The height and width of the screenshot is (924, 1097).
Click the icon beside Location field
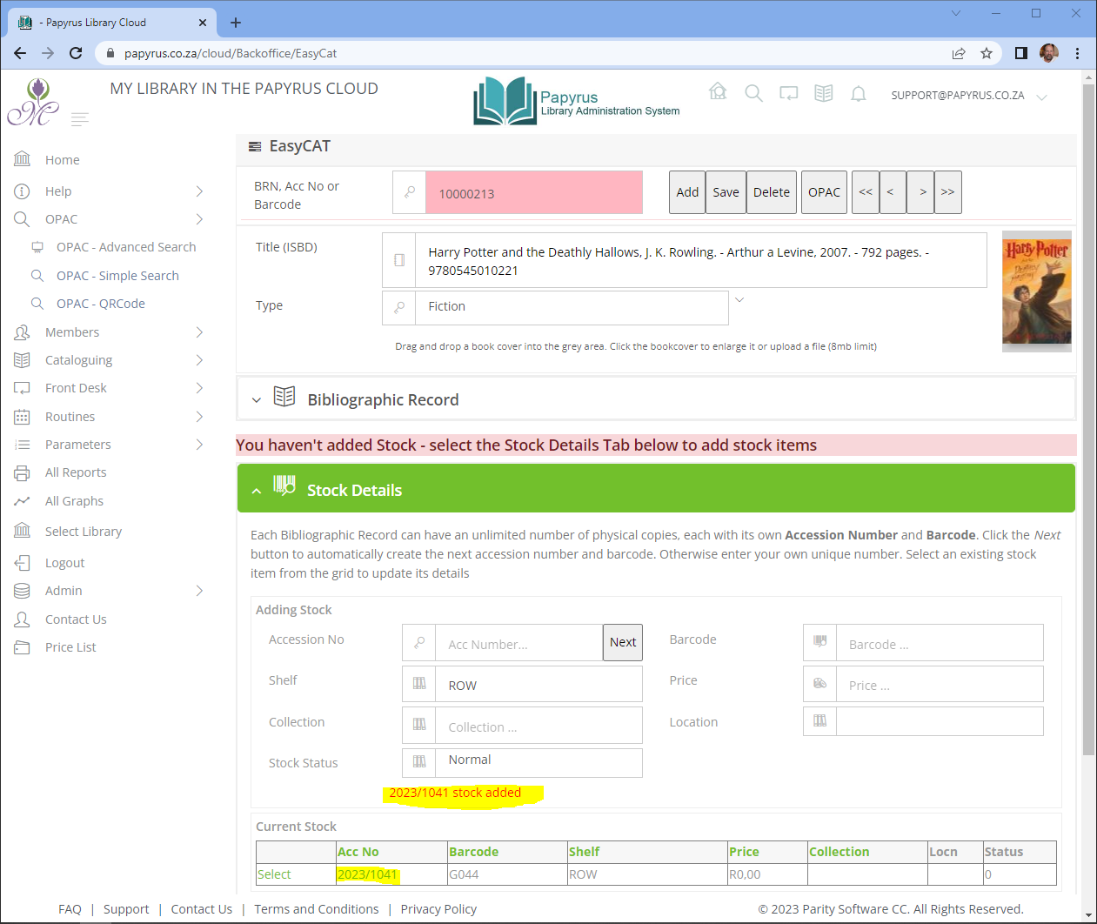pyautogui.click(x=819, y=721)
